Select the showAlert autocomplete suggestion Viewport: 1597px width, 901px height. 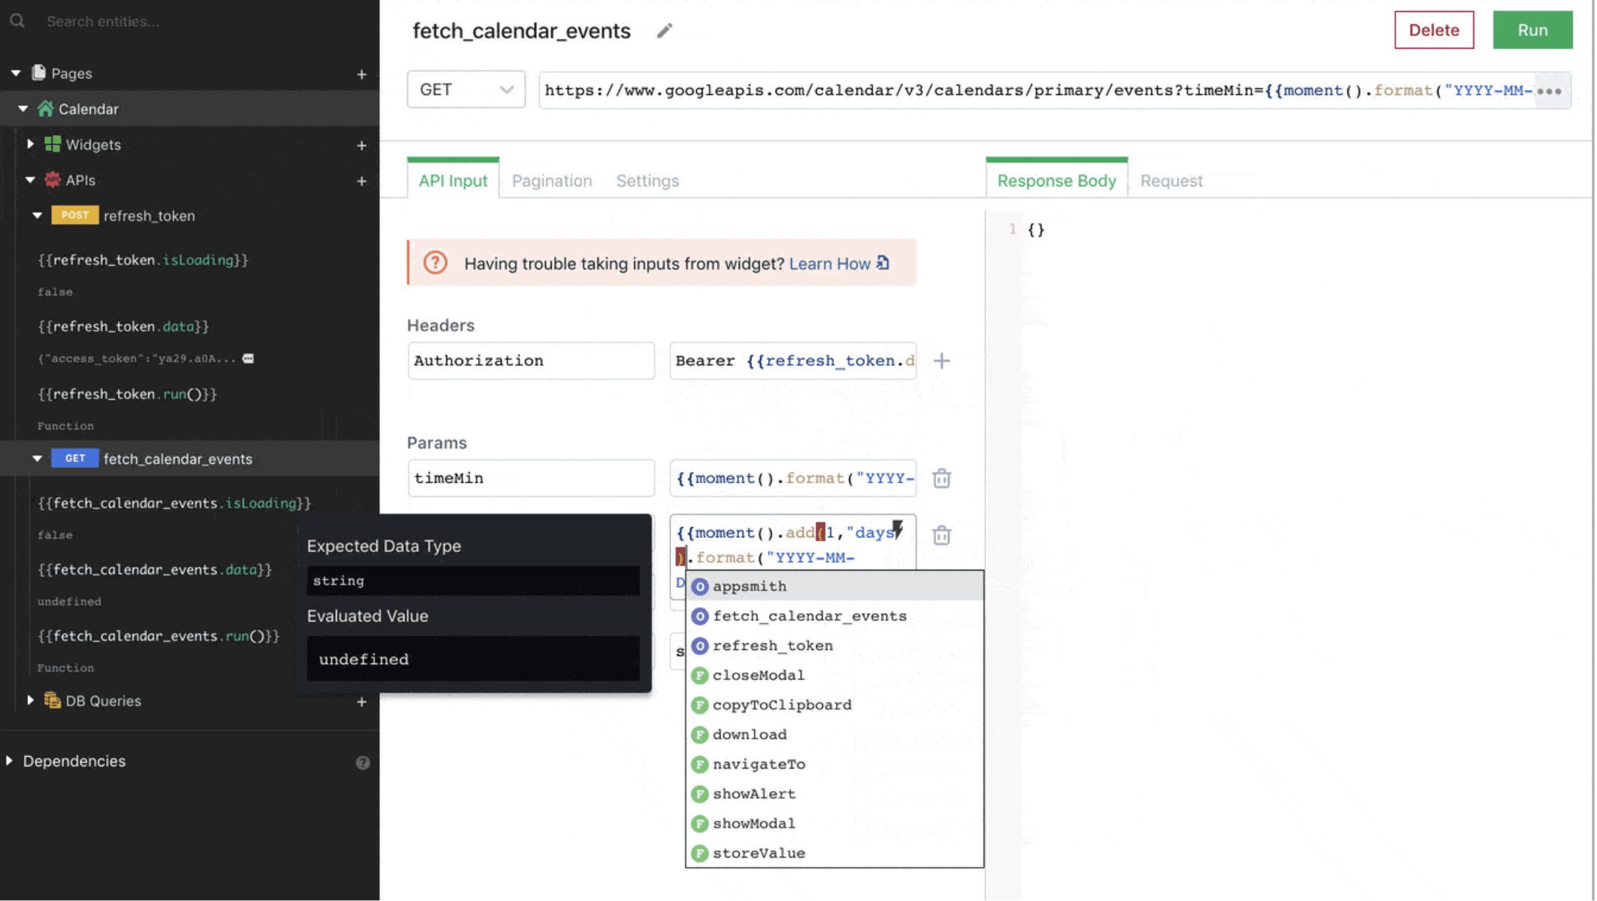(754, 794)
